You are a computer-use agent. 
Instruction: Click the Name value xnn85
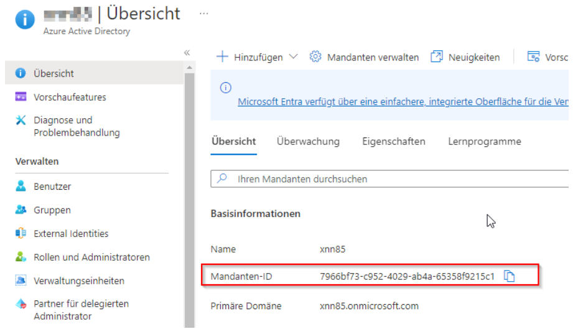(333, 249)
